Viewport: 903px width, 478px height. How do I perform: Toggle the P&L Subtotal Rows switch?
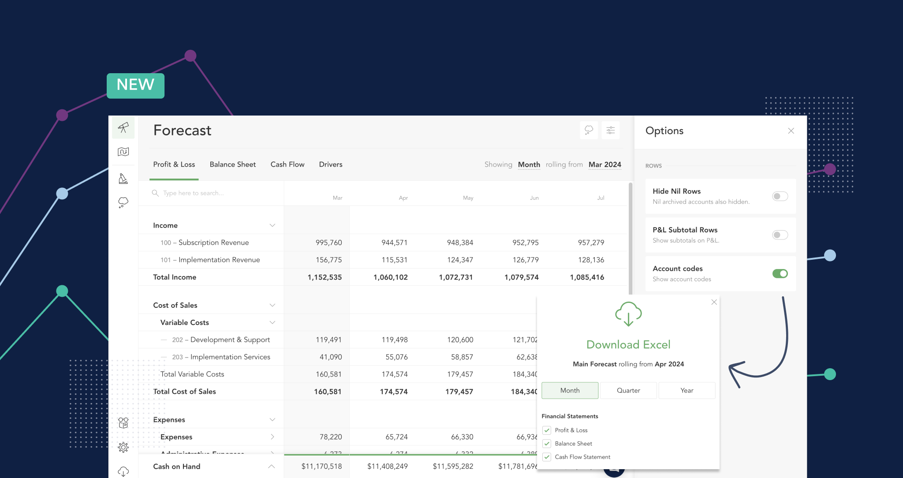coord(780,234)
